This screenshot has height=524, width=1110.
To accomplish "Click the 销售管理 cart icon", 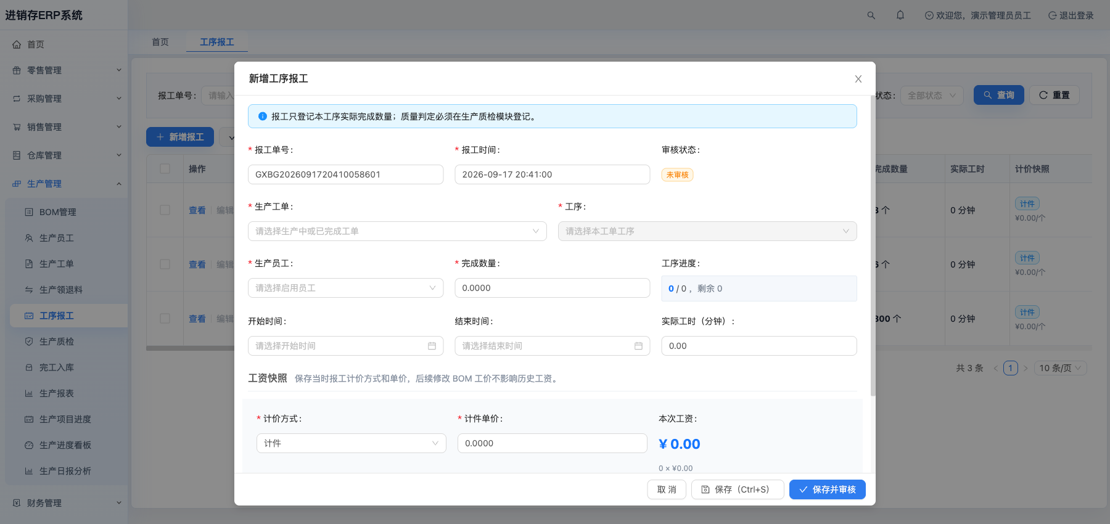I will 17,127.
